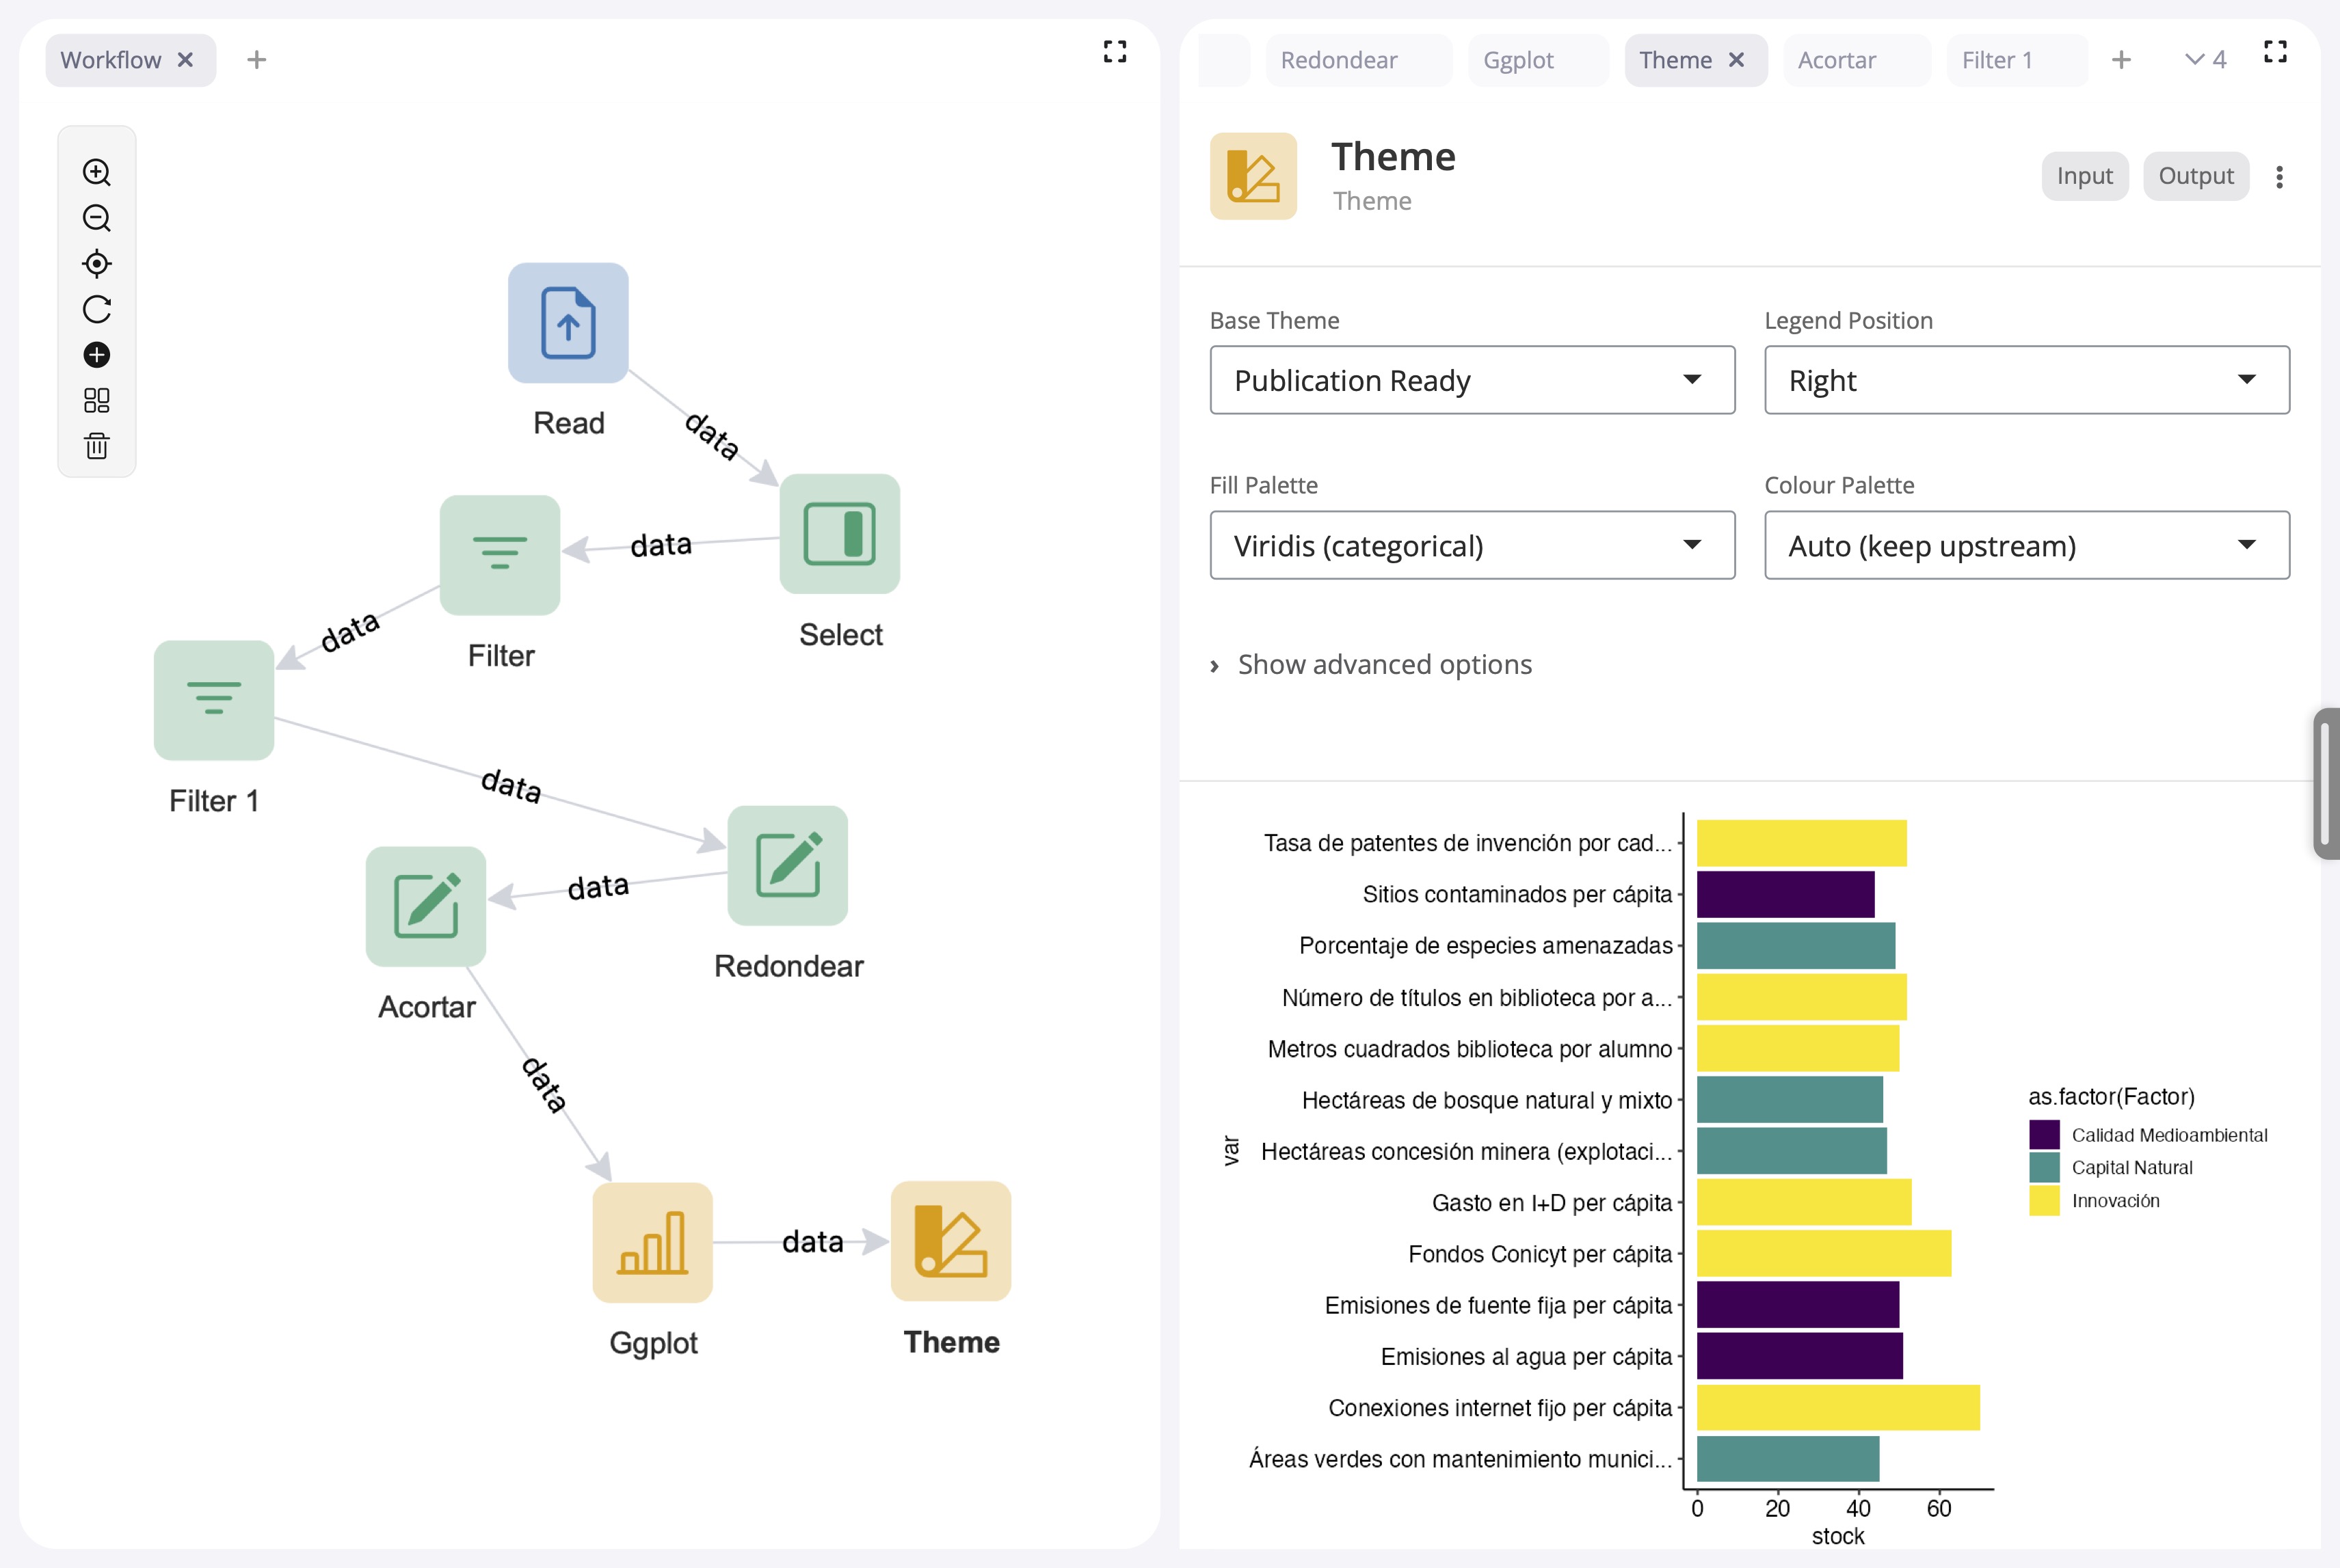Click the refresh circular arrow icon
The height and width of the screenshot is (1568, 2340).
coord(96,309)
